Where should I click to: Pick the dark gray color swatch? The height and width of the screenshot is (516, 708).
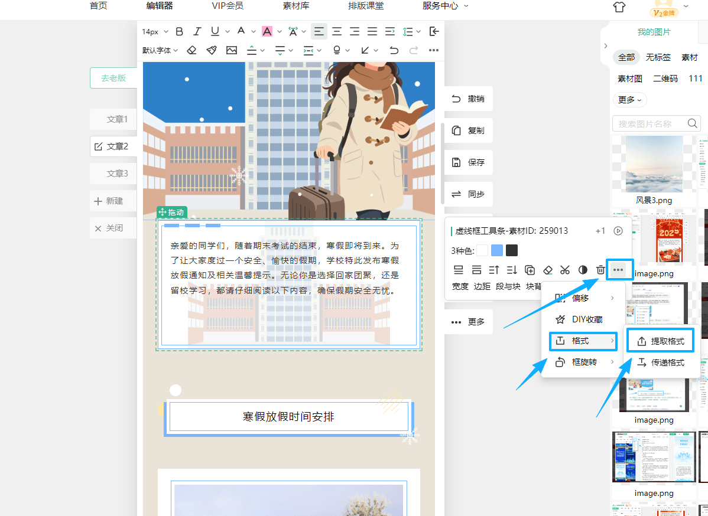pyautogui.click(x=512, y=250)
